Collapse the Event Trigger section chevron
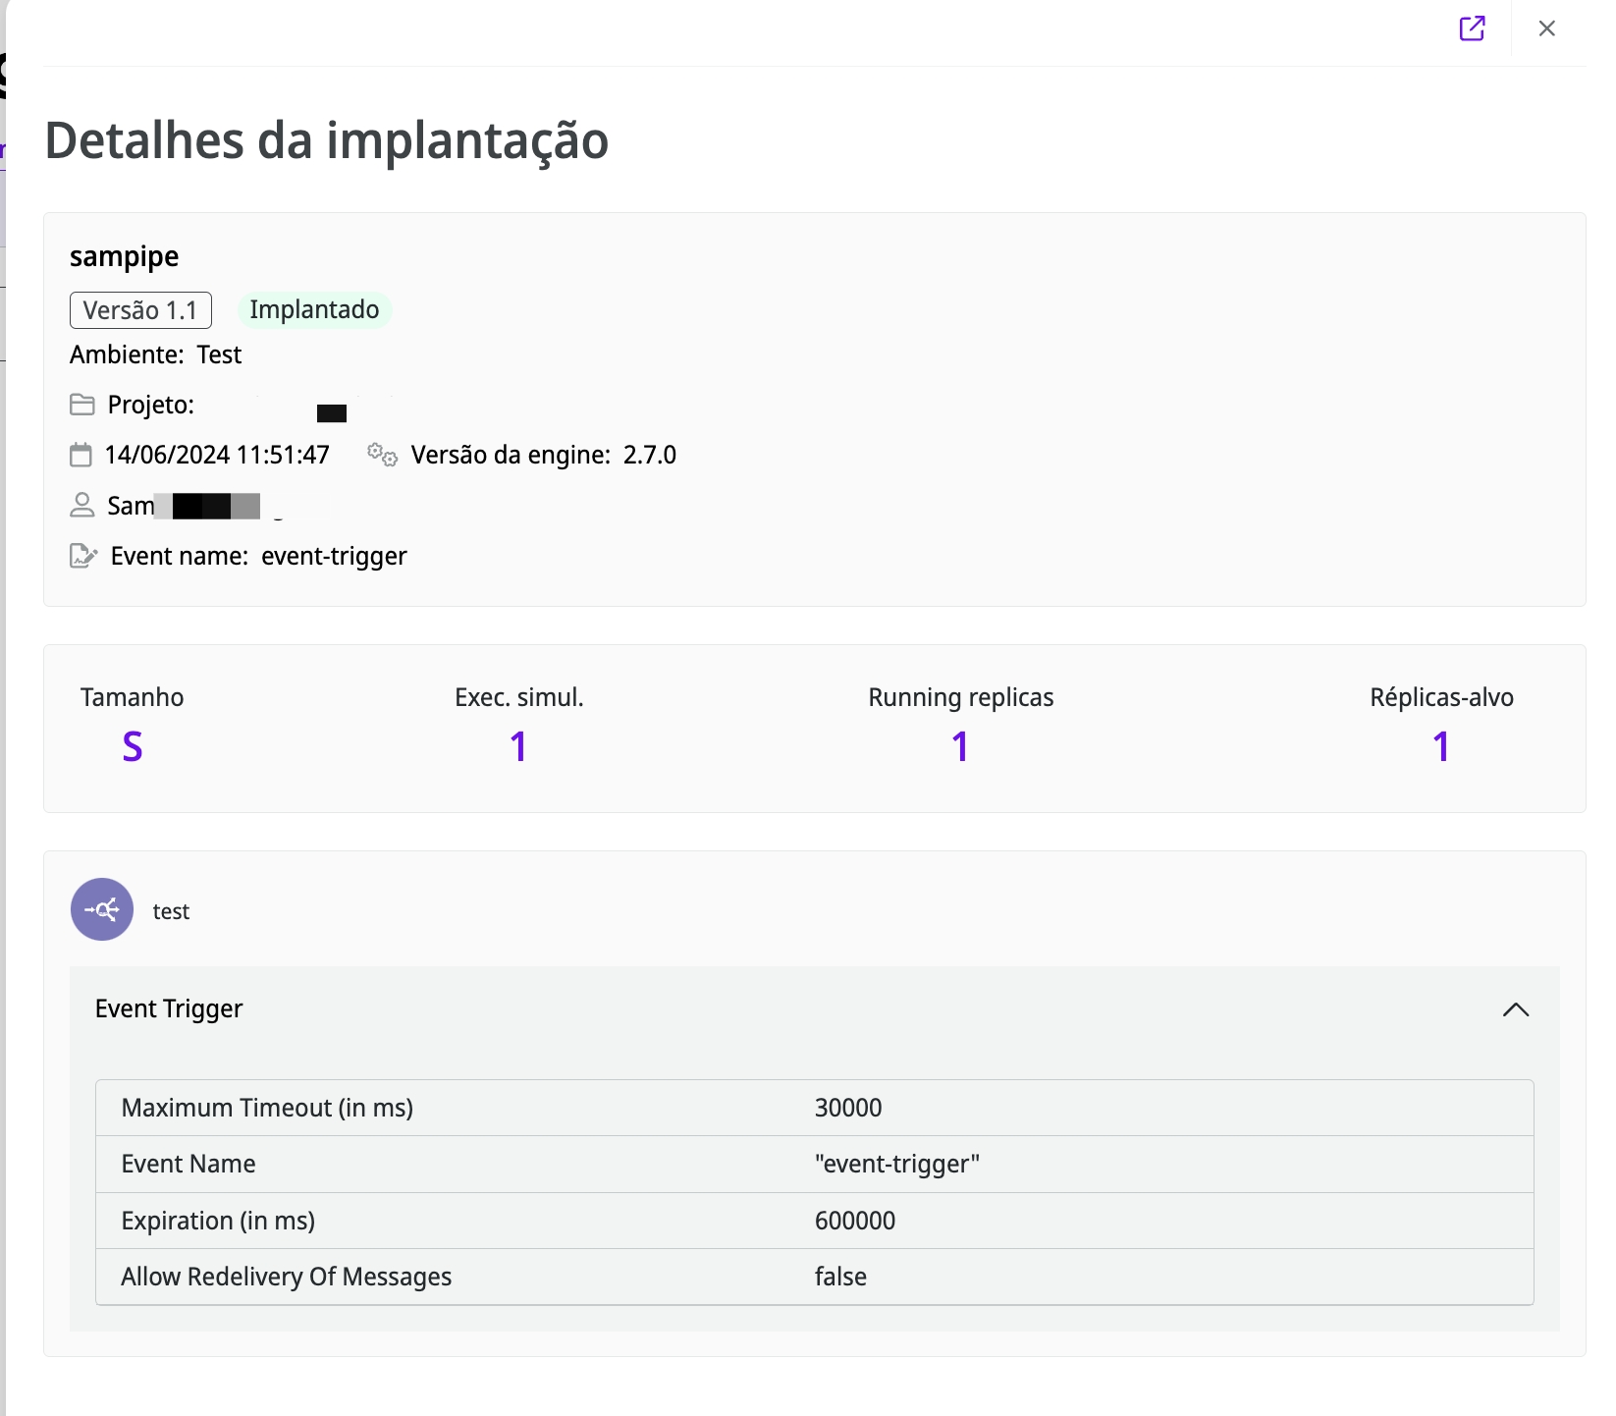 point(1516,1009)
